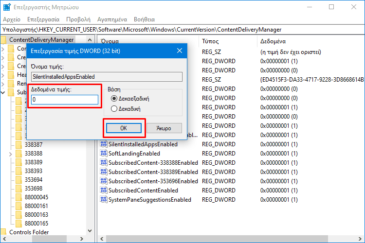Click the Άκυρο cancel button
The height and width of the screenshot is (243, 365).
click(164, 128)
